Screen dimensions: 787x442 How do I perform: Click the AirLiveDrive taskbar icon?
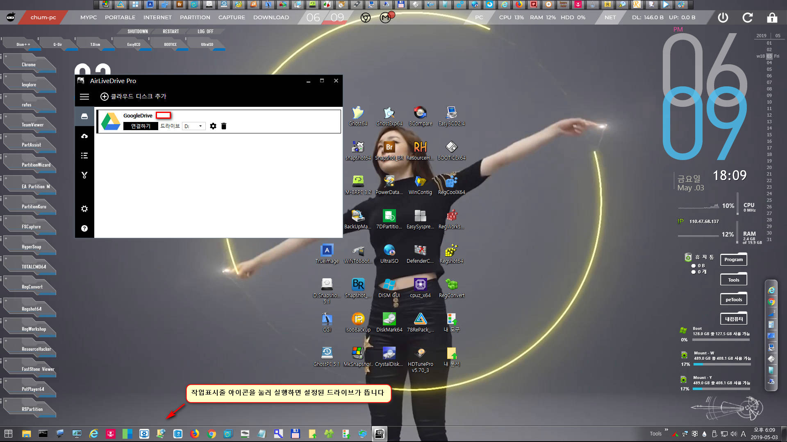pos(380,434)
